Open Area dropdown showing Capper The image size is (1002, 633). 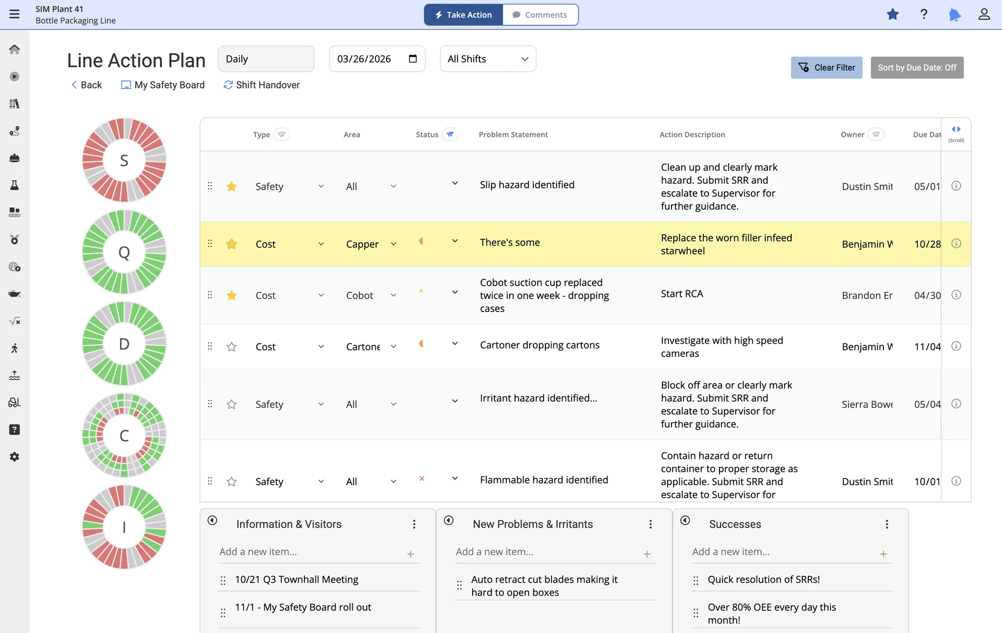394,244
